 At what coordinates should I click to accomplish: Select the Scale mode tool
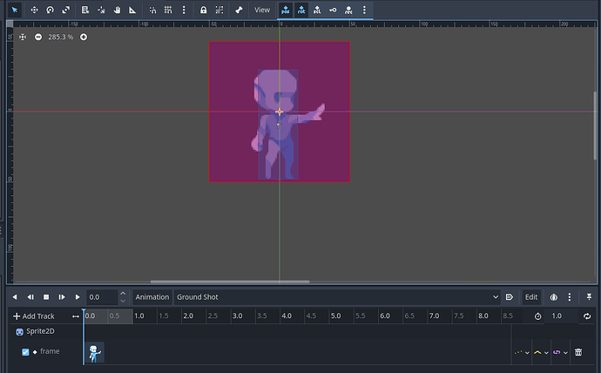click(66, 10)
